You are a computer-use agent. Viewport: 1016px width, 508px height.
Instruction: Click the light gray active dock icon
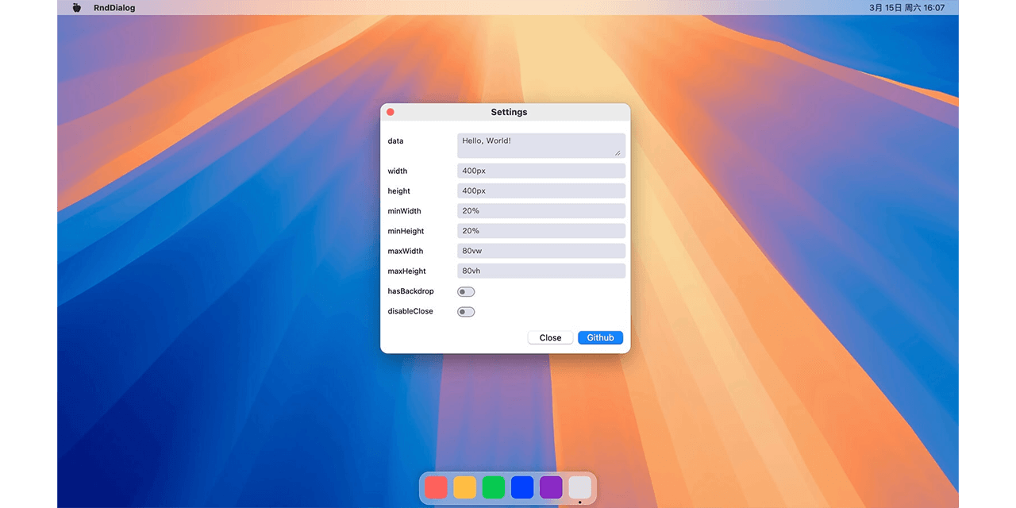click(580, 487)
